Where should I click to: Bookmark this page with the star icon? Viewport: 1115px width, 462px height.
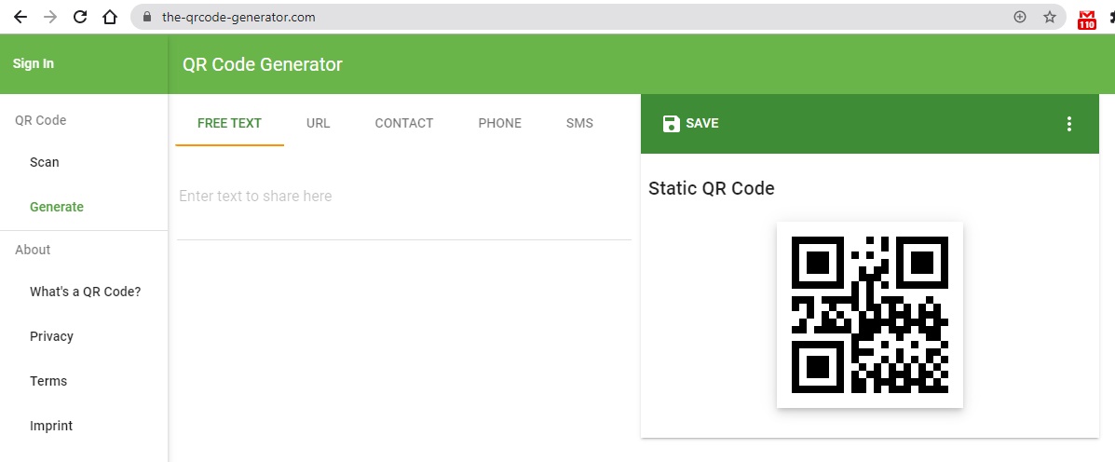click(1050, 17)
